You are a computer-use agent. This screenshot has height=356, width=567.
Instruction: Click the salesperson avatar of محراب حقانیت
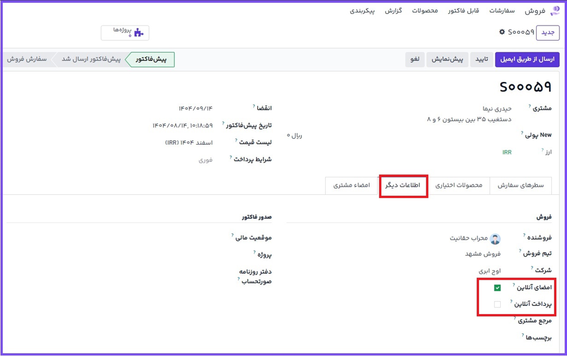[x=495, y=238]
